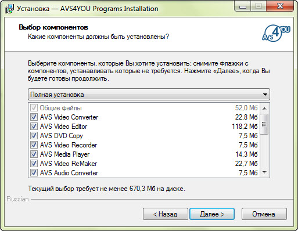Screen dimensions: 298x231
Task: Select the AVS Video ReMaker label
Action: click(69, 164)
